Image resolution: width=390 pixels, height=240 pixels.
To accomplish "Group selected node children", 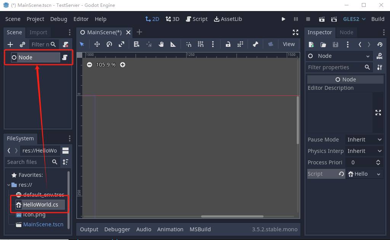I will pos(240,44).
